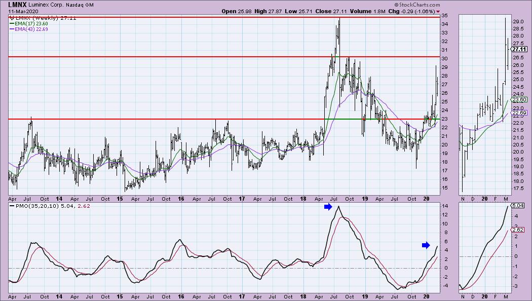The width and height of the screenshot is (532, 301).
Task: Click the 'High 27.87' value
Action: [268, 11]
